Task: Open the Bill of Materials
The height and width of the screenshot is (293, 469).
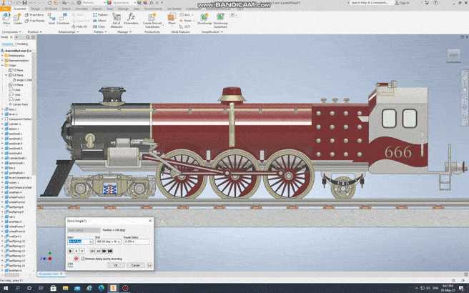Action: [117, 20]
